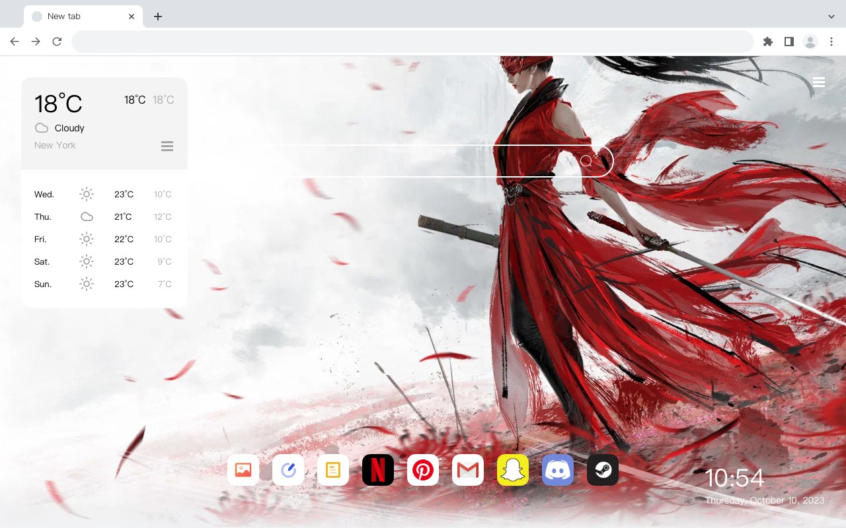
Task: Click the sun icon in the Sat. row
Action: point(87,261)
